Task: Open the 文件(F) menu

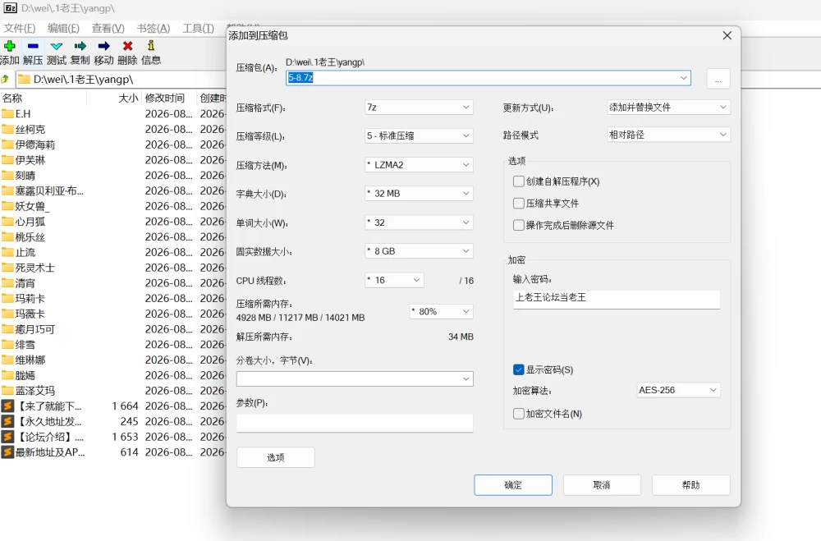Action: (x=20, y=28)
